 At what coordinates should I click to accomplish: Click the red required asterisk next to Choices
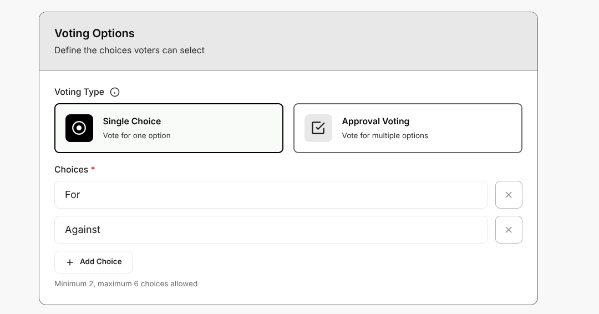(x=93, y=169)
